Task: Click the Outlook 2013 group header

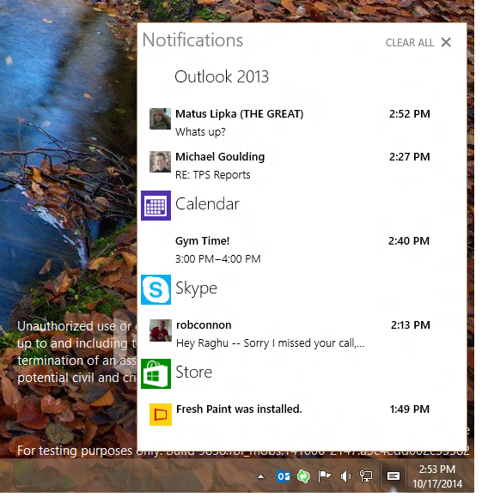Action: (222, 76)
